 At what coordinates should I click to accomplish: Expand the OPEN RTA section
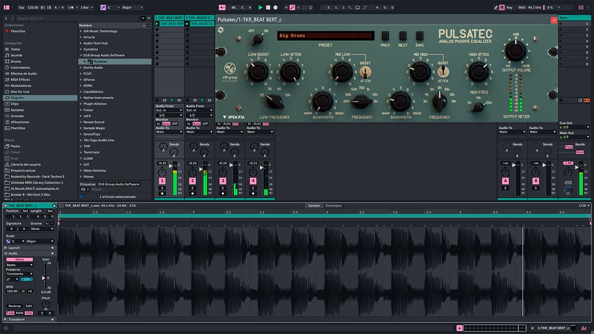pos(234,117)
